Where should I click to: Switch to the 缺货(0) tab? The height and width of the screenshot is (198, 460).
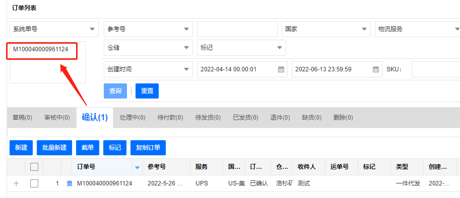(311, 118)
